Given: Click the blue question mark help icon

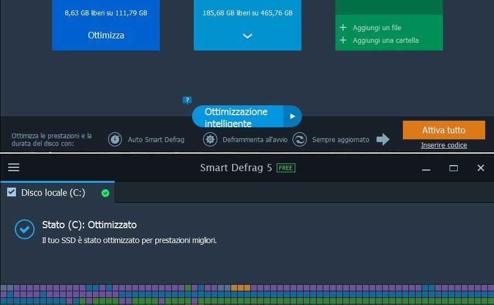Looking at the screenshot, I should point(187,100).
